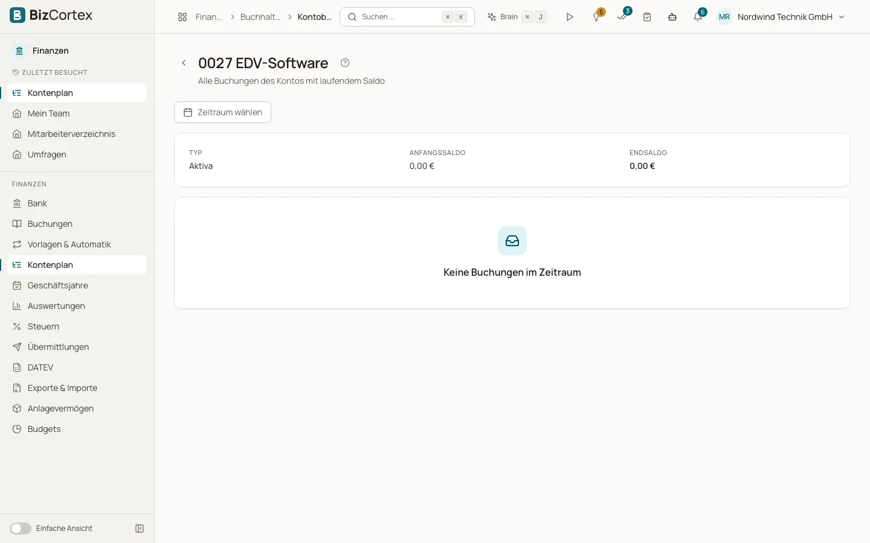This screenshot has height=543, width=870.
Task: Open the help icon next to account title
Action: 345,63
